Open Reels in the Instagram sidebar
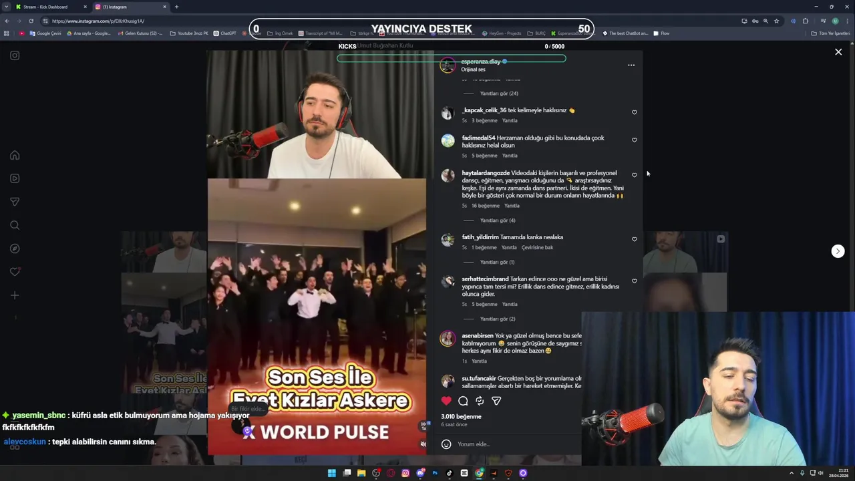 coord(15,178)
